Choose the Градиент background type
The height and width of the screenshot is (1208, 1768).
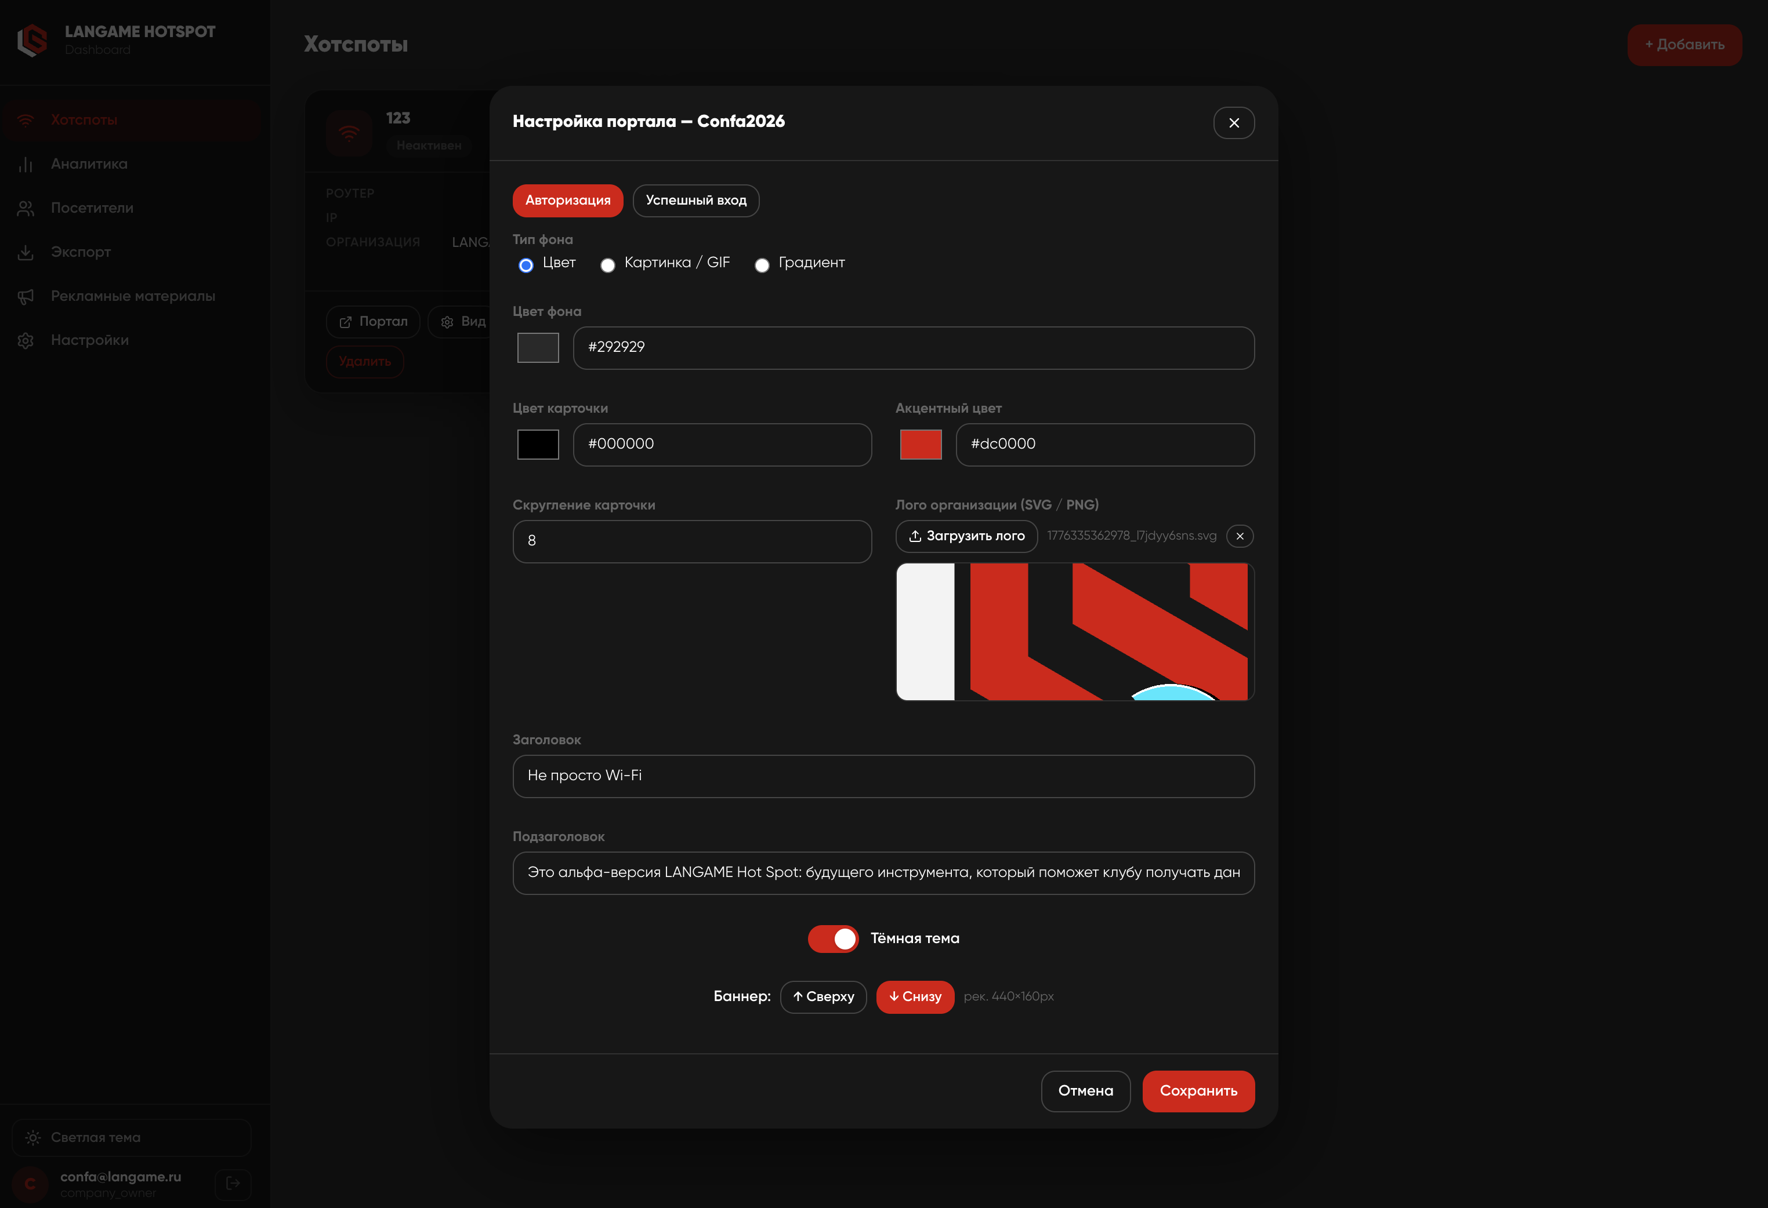tap(762, 265)
